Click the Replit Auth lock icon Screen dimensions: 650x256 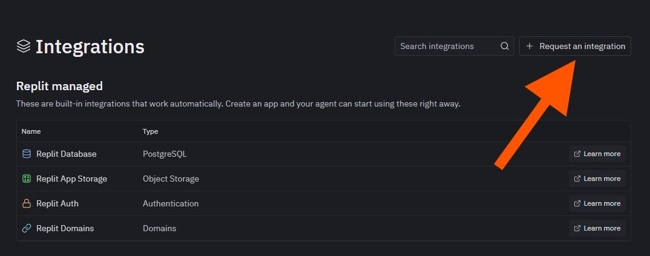(27, 203)
